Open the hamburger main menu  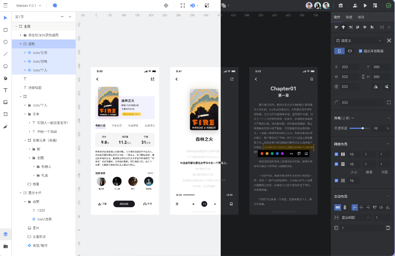[5, 5]
